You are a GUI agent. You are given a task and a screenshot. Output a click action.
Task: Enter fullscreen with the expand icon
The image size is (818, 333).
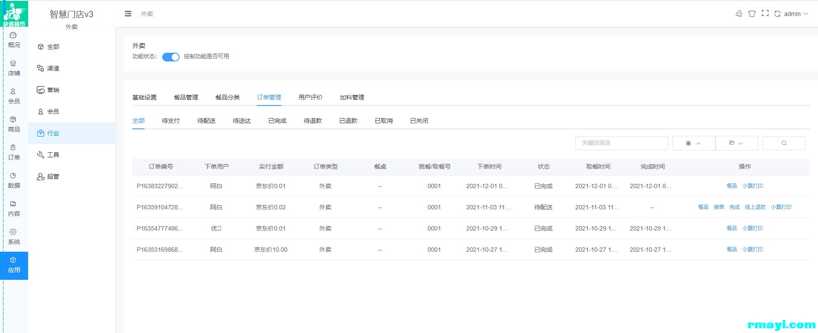coord(765,13)
